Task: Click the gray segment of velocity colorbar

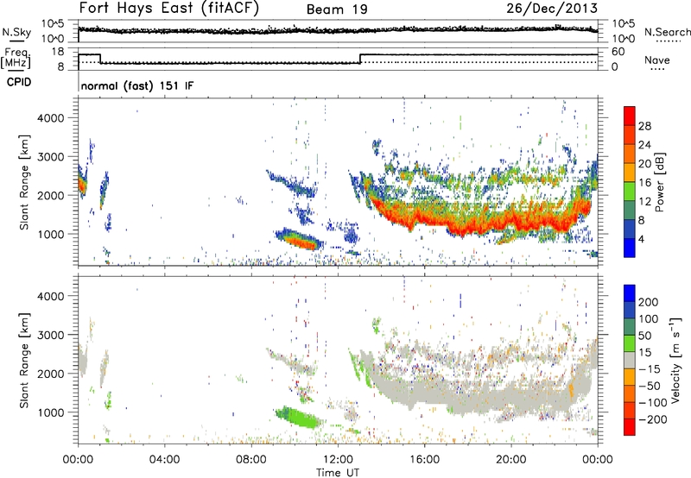Action: [x=630, y=361]
